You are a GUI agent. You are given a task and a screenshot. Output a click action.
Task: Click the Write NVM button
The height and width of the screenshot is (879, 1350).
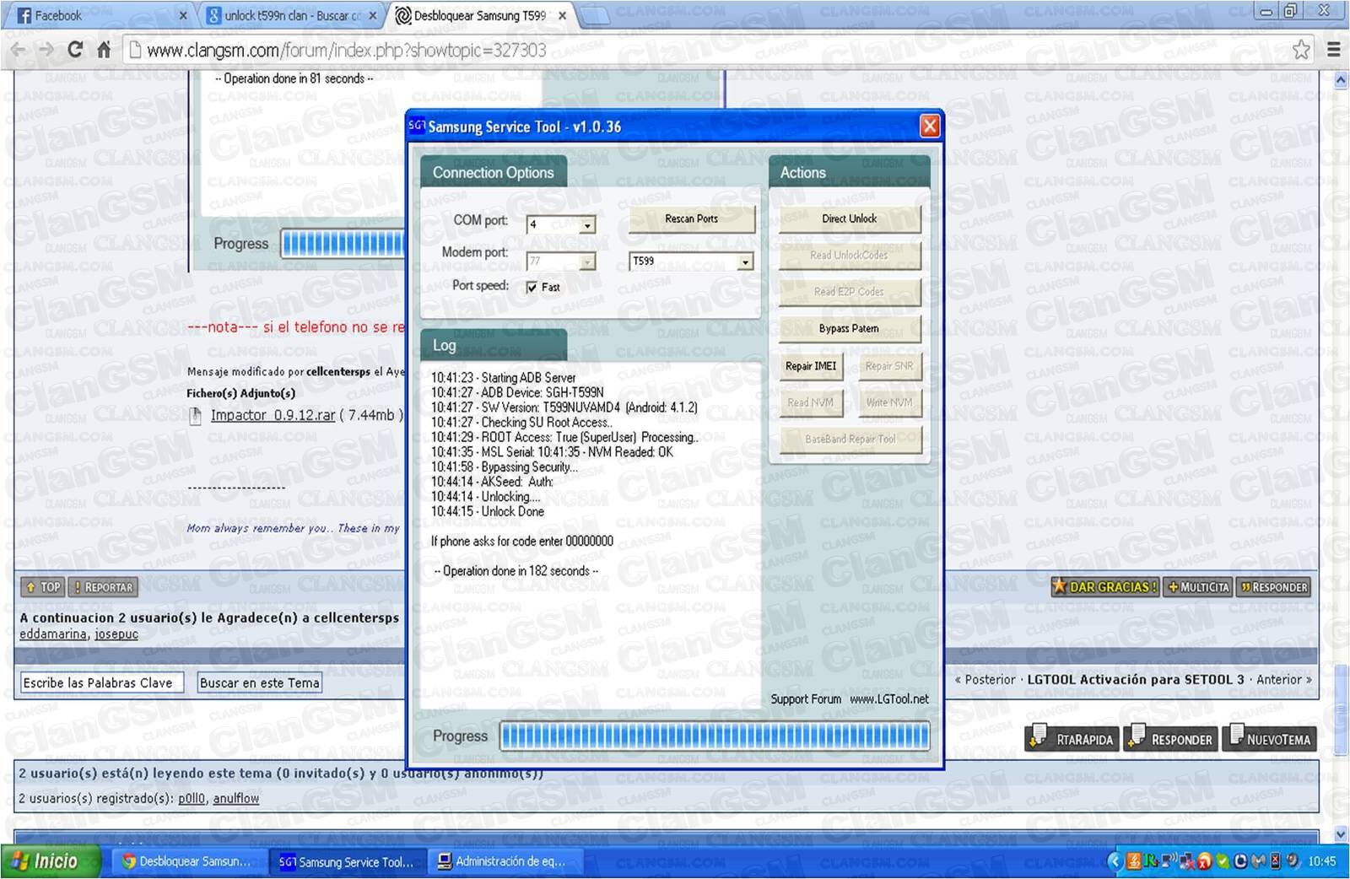(889, 402)
